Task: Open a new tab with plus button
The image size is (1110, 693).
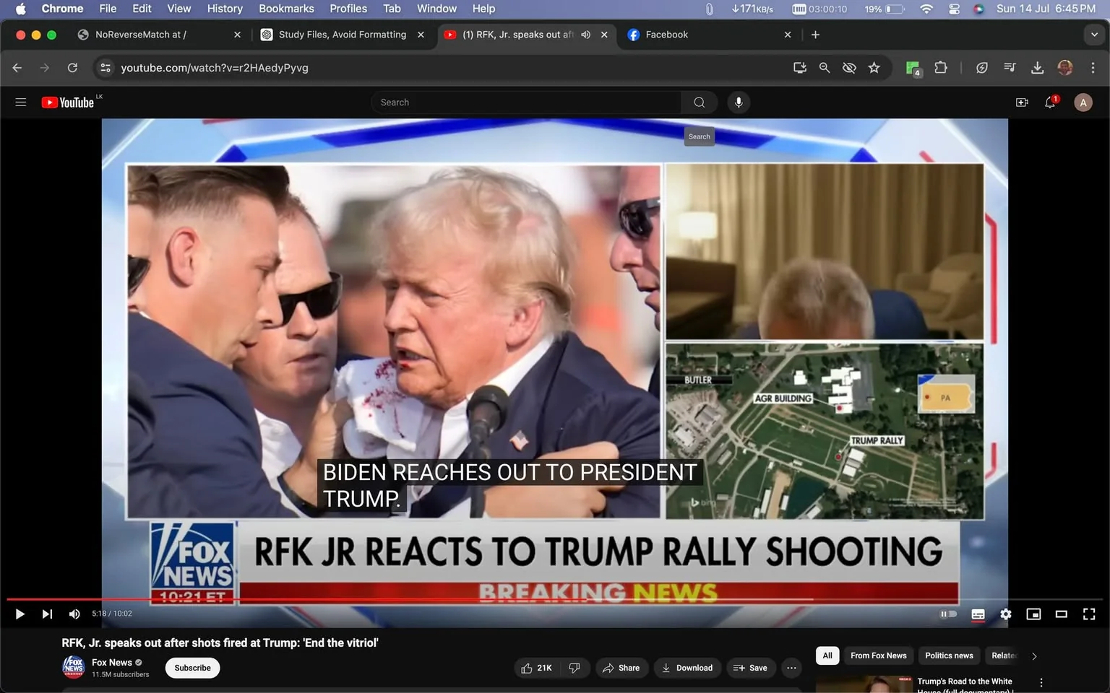Action: pyautogui.click(x=815, y=35)
